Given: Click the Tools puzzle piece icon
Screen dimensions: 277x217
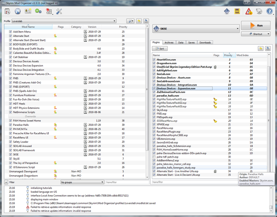Looking at the screenshot, I should tap(49, 11).
